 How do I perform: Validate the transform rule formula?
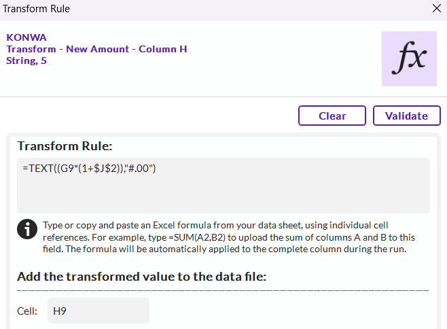click(x=406, y=116)
